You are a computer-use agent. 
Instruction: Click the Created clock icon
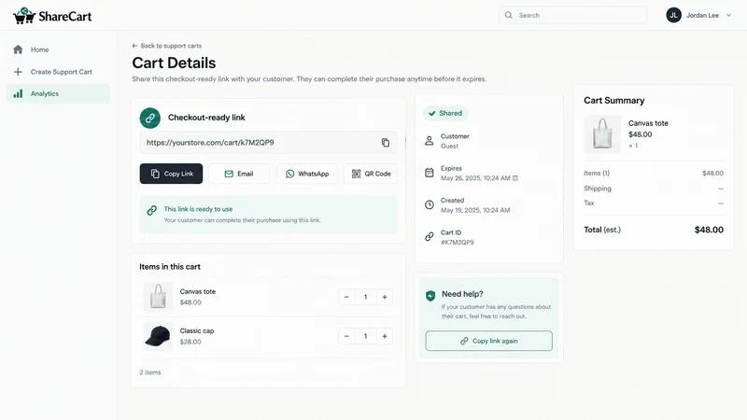[x=430, y=204]
